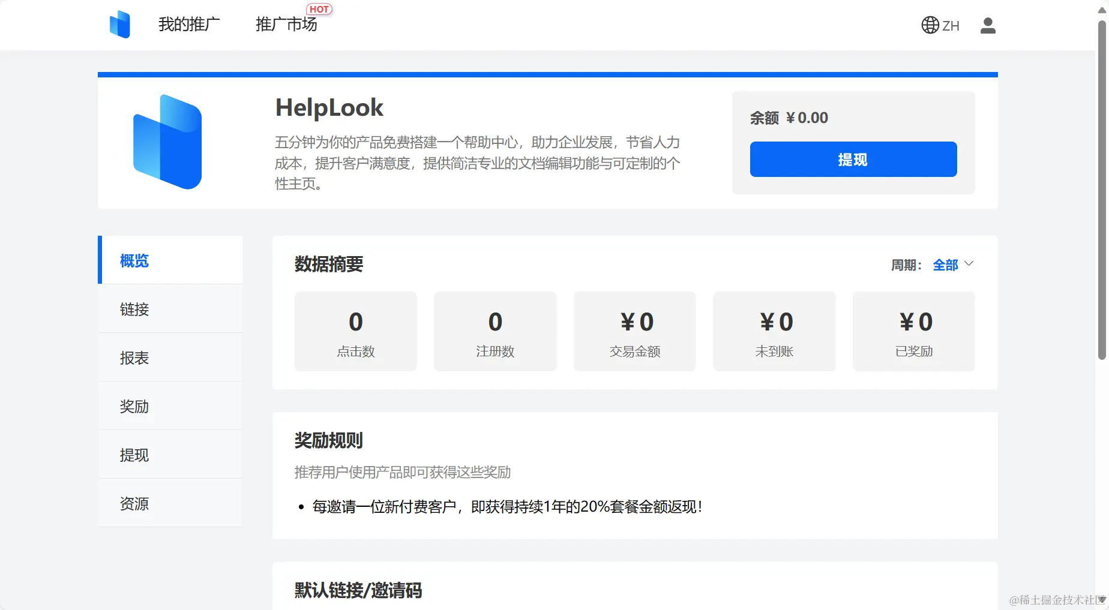Click the ZH language label
This screenshot has height=610, width=1109.
coord(951,26)
